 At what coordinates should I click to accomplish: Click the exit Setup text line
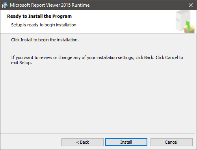pos(22,63)
